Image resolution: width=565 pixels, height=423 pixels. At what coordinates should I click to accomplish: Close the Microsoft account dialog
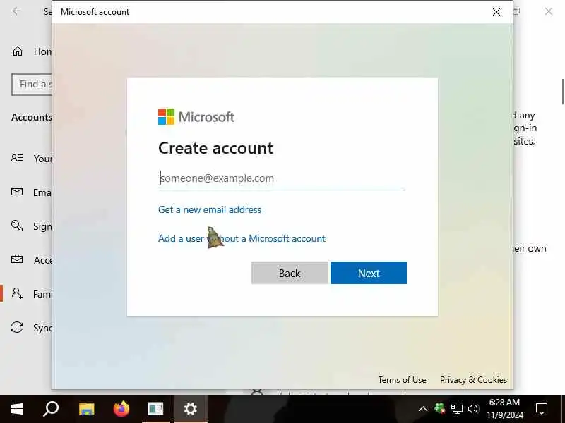point(496,12)
